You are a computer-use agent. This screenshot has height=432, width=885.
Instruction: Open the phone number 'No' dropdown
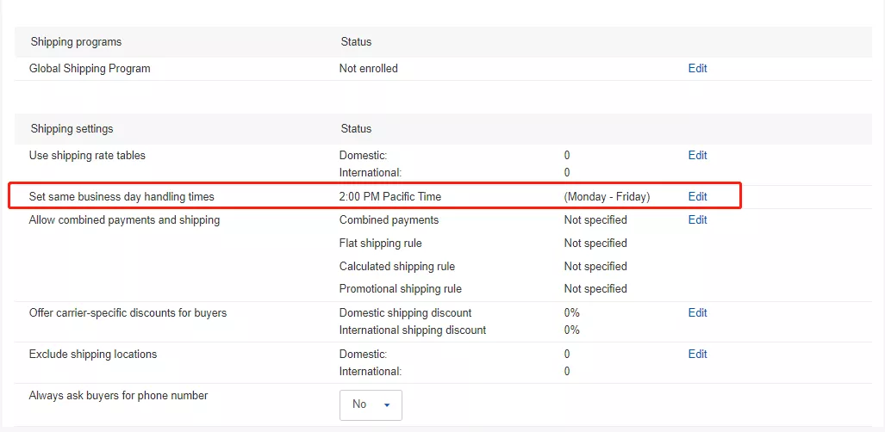371,404
